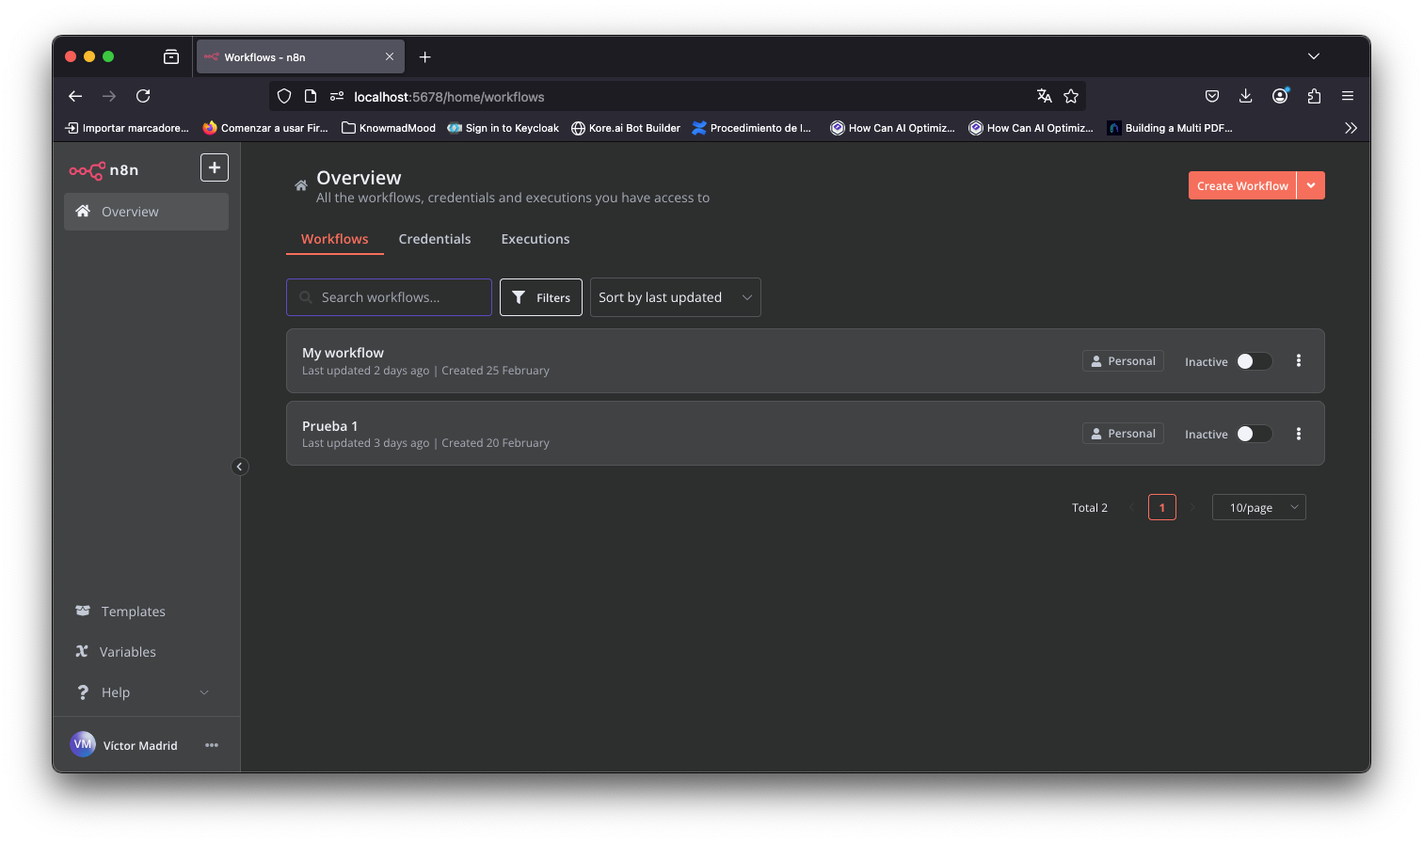Open Kore.ai Bot Builder bookmark
Viewport: 1423px width, 842px height.
[626, 128]
